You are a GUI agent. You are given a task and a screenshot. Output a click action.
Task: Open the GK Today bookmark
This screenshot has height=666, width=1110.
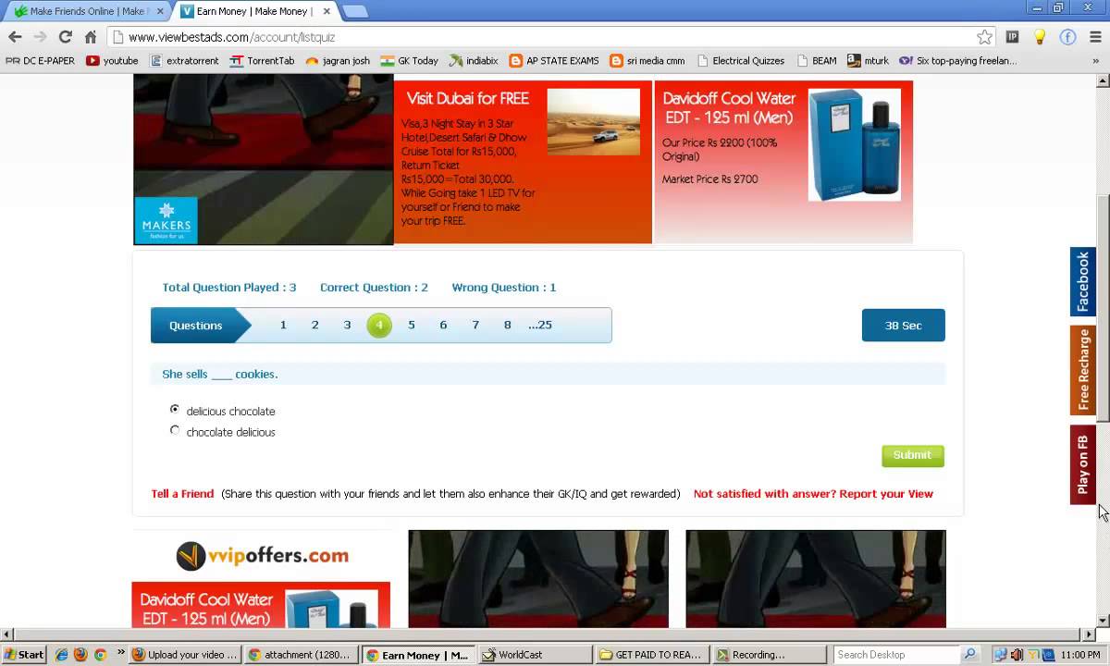click(409, 61)
